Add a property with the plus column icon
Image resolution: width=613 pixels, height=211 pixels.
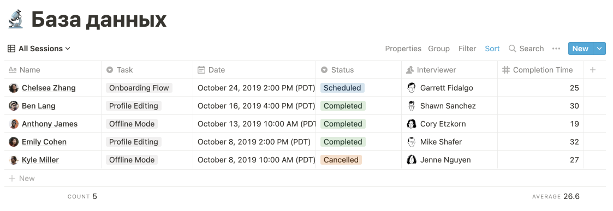tap(593, 70)
